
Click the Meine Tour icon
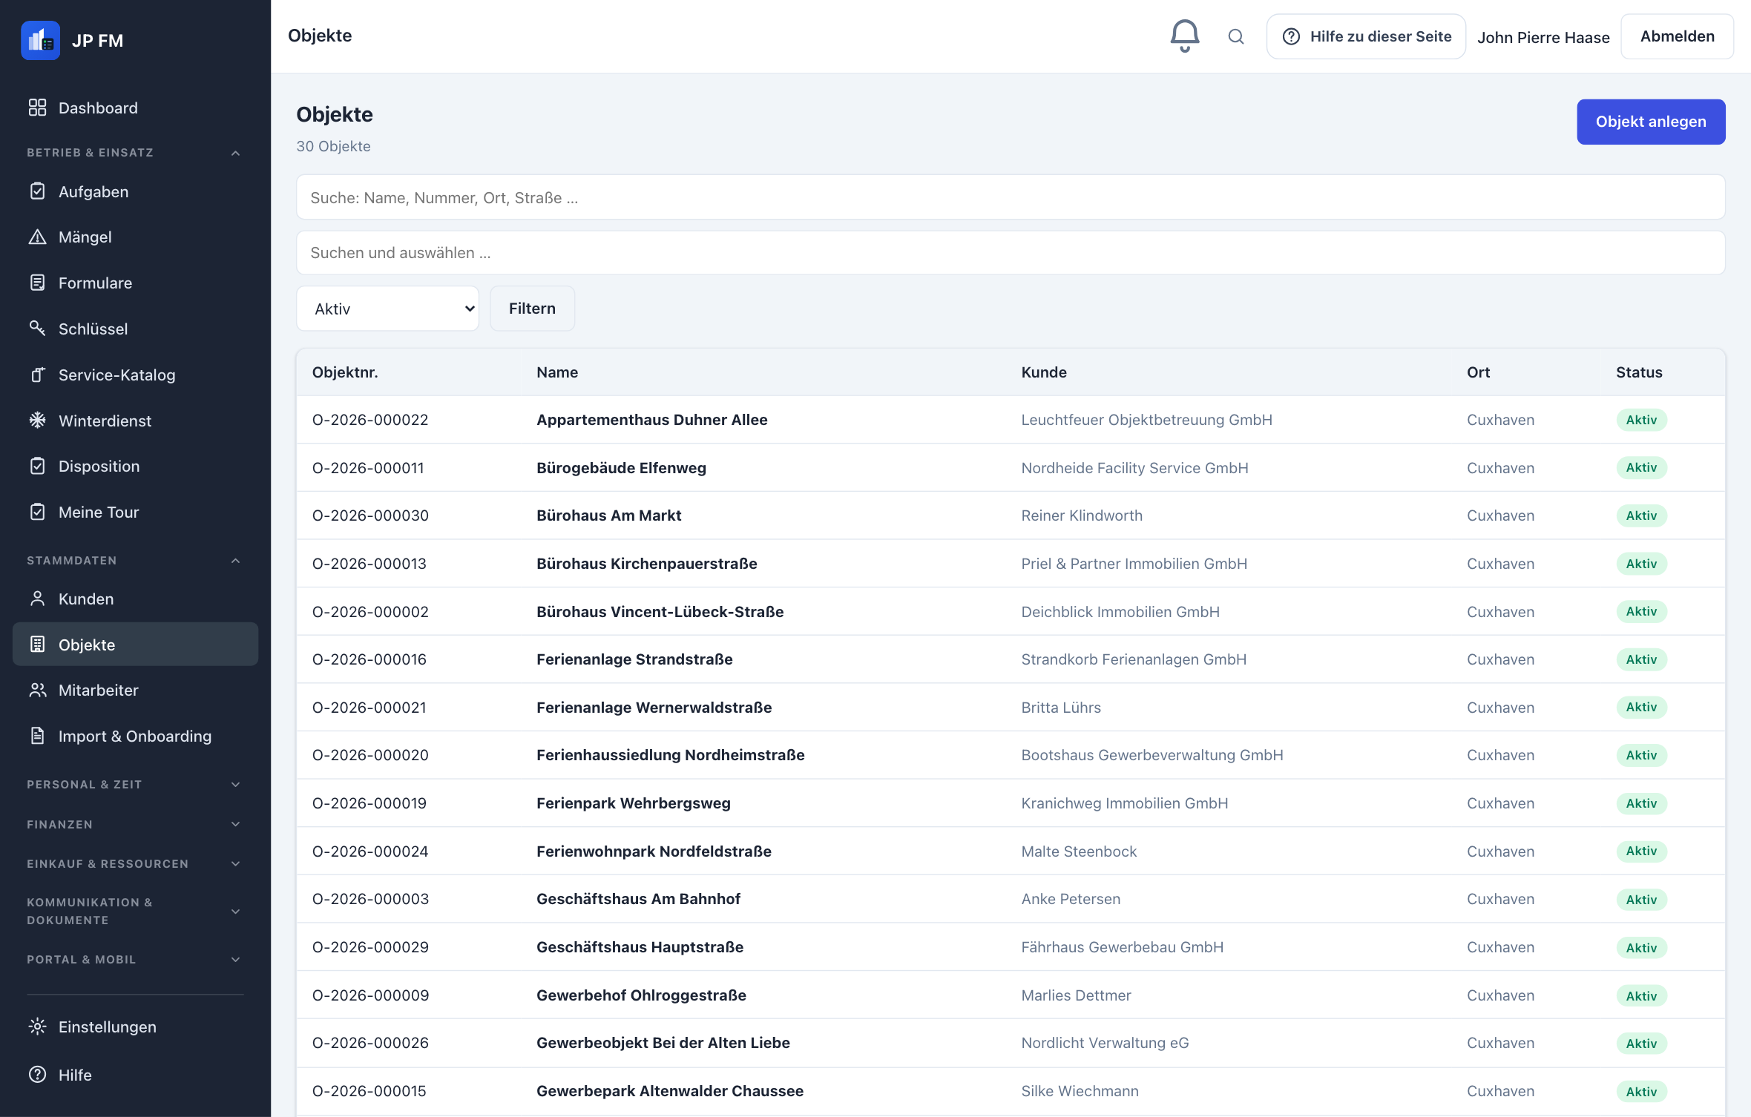pyautogui.click(x=37, y=512)
